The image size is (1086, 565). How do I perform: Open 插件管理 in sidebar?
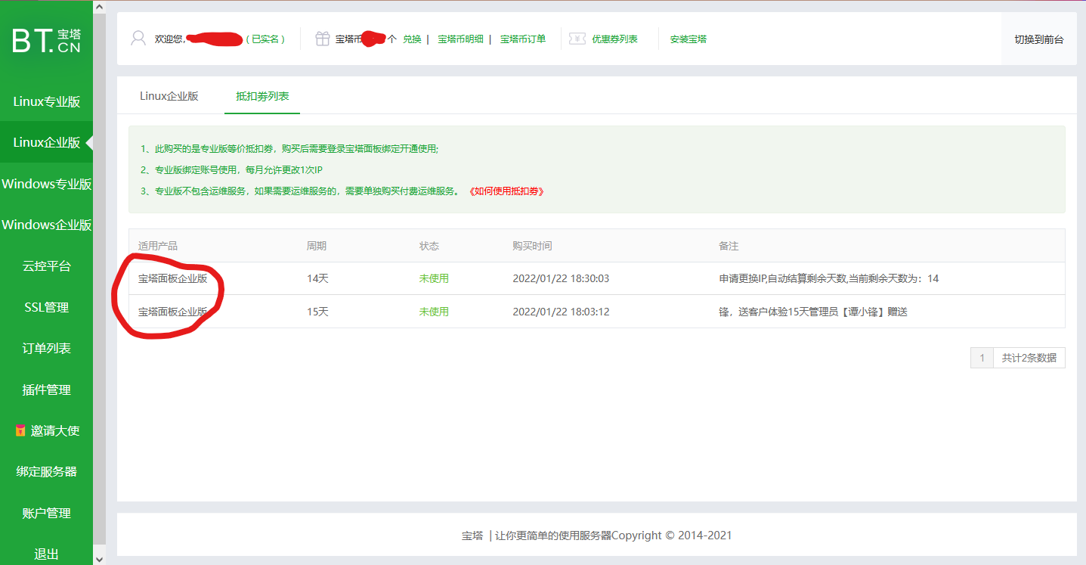[47, 390]
